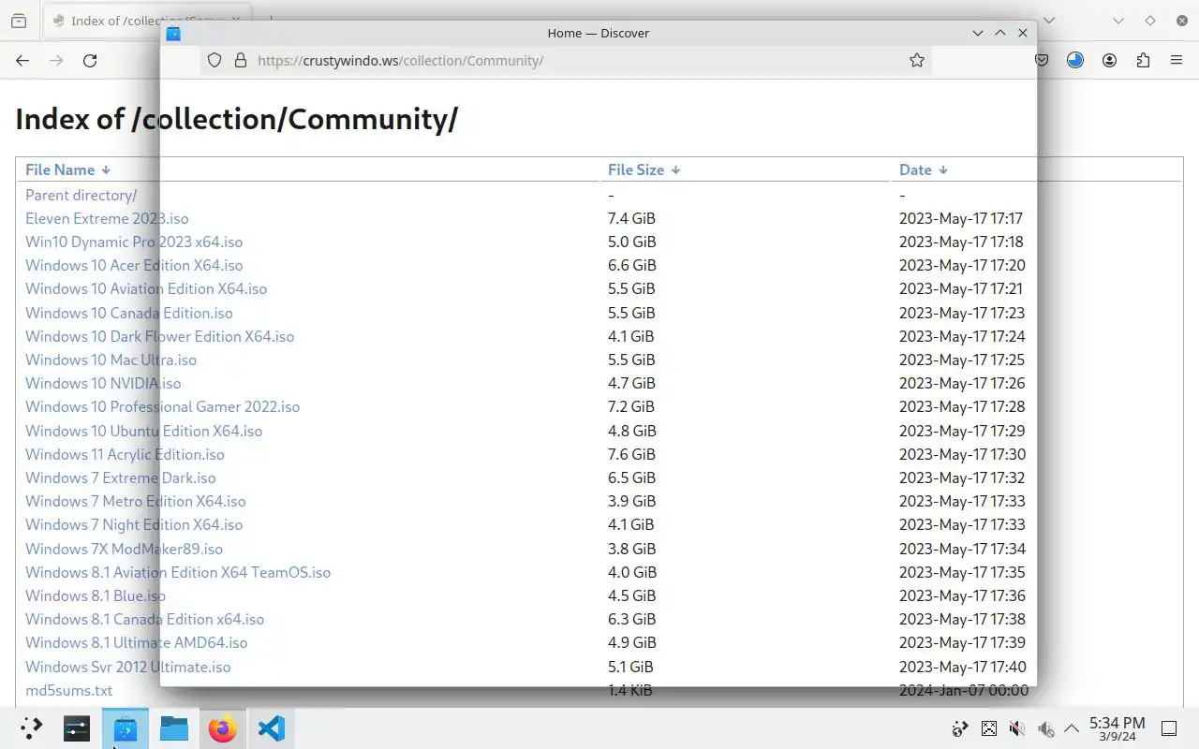Open the KDE application launcher
Image resolution: width=1199 pixels, height=749 pixels.
[x=31, y=728]
